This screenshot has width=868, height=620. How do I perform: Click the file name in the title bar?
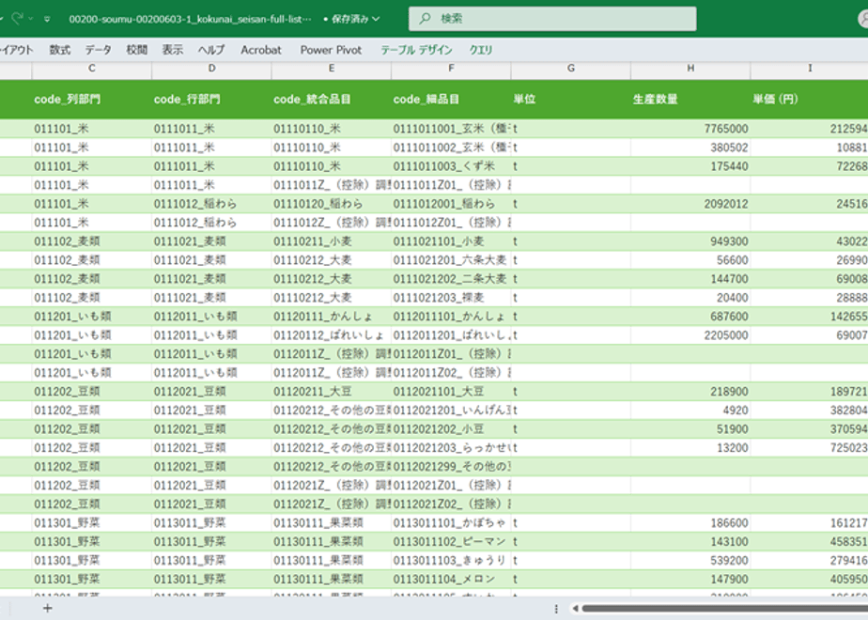click(190, 19)
